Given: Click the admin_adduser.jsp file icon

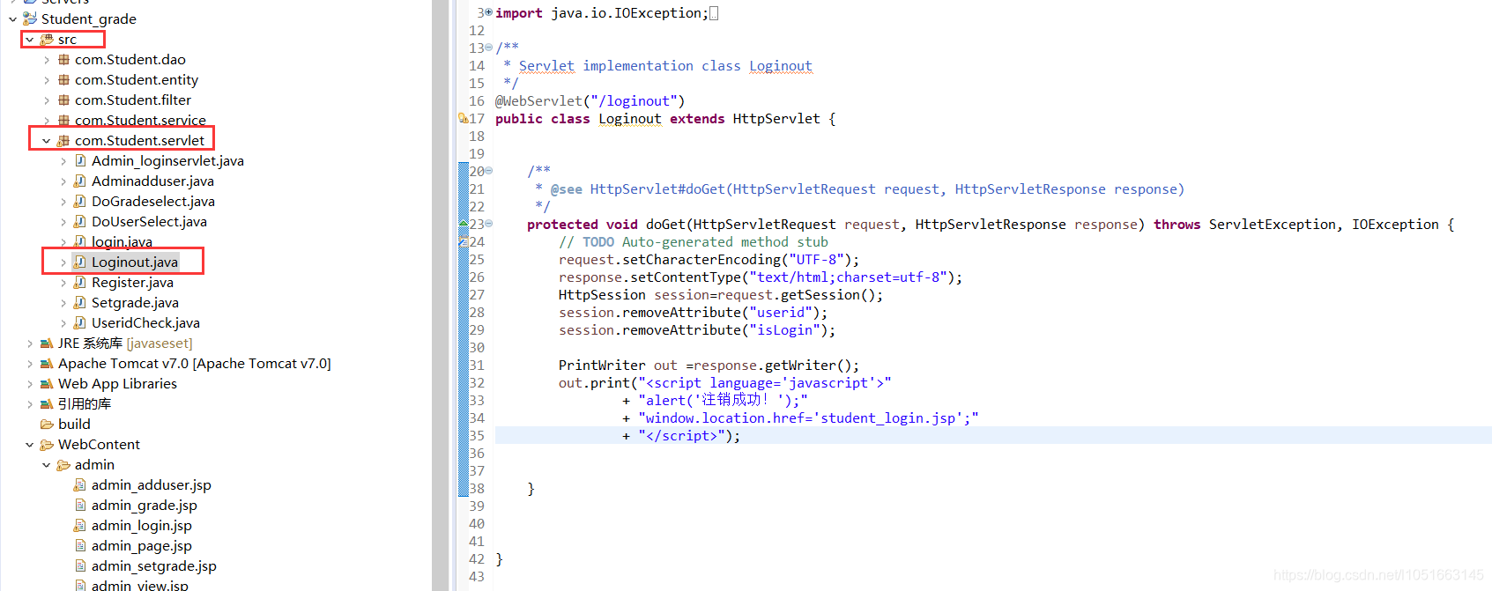Looking at the screenshot, I should click(x=80, y=485).
